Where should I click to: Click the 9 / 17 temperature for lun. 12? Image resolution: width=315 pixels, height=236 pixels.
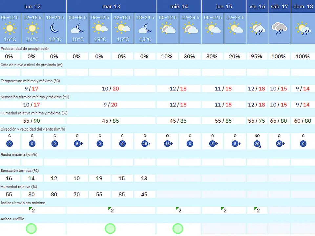tap(31, 88)
